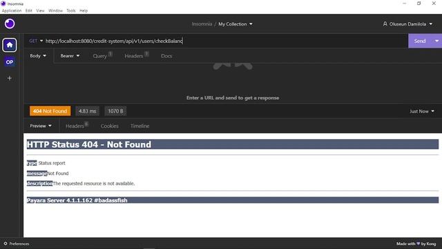The width and height of the screenshot is (442, 249).
Task: Switch to the Cookies tab
Action: pyautogui.click(x=109, y=126)
